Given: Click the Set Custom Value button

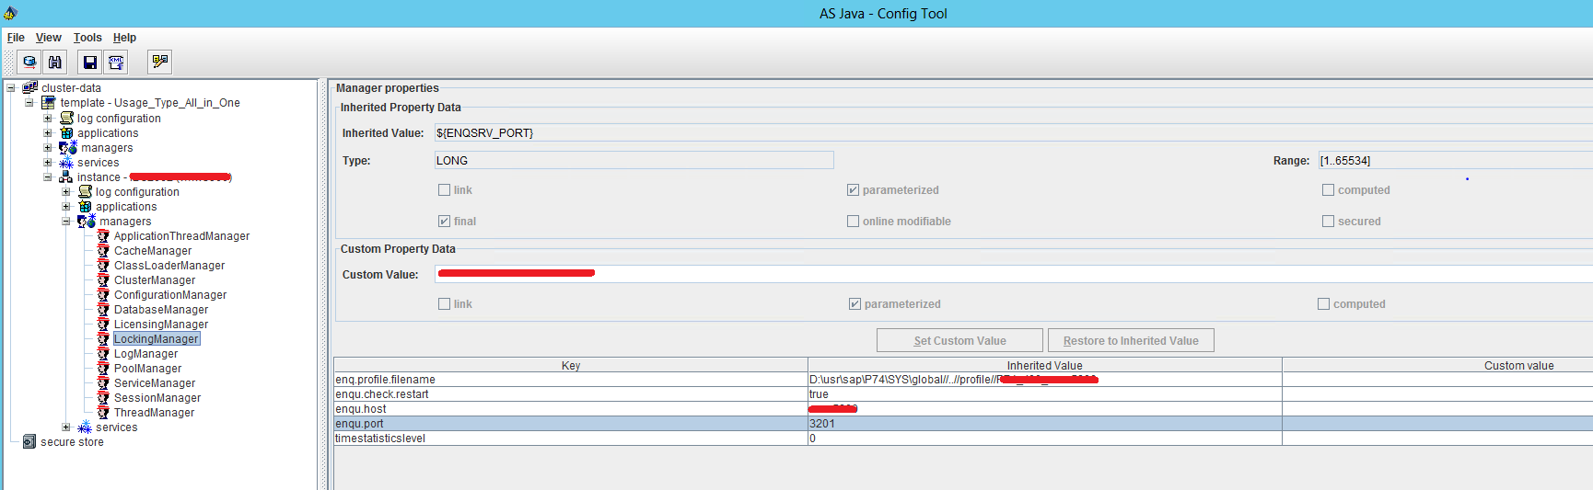Looking at the screenshot, I should (959, 340).
